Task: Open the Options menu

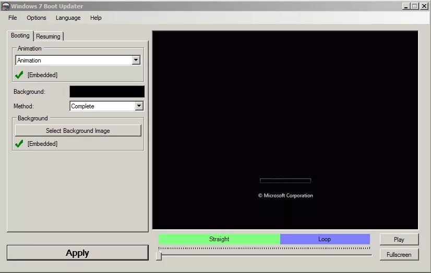Action: (x=37, y=18)
